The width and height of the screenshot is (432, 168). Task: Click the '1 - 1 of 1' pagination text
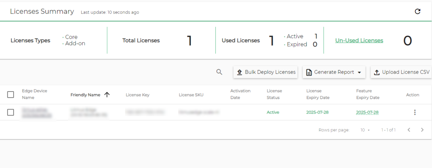[388, 130]
